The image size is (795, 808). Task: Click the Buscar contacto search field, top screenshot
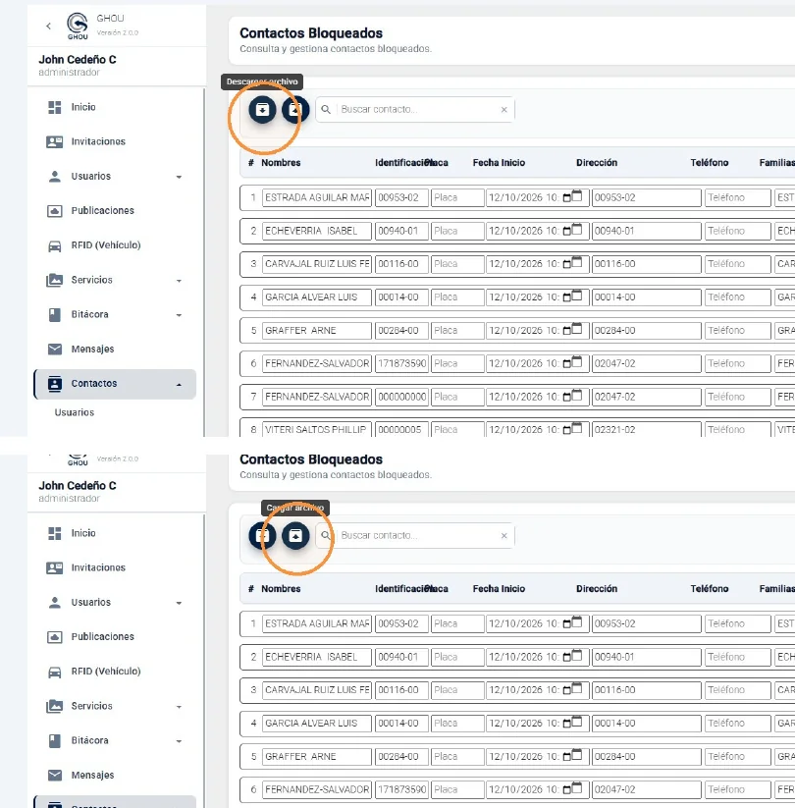(415, 109)
